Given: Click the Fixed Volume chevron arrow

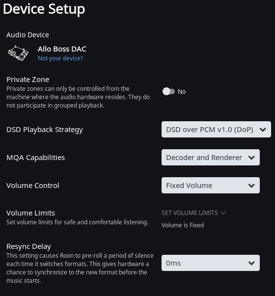Looking at the screenshot, I should [x=251, y=186].
